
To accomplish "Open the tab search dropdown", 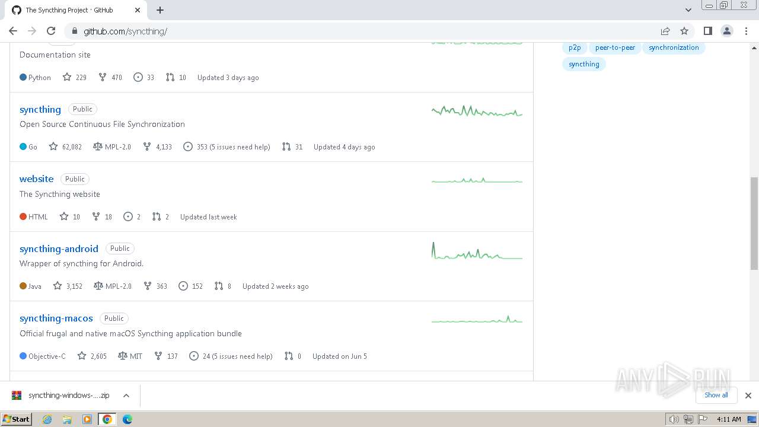I will [x=688, y=10].
